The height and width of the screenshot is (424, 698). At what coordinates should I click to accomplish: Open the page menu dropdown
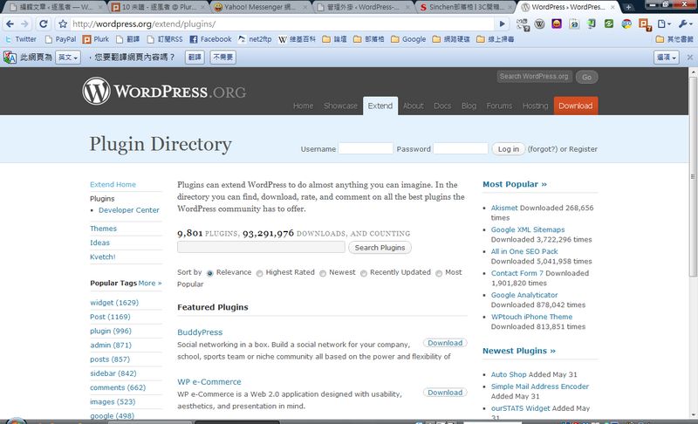(x=664, y=24)
